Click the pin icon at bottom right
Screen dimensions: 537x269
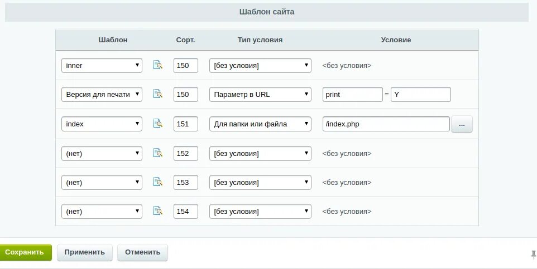pyautogui.click(x=533, y=254)
